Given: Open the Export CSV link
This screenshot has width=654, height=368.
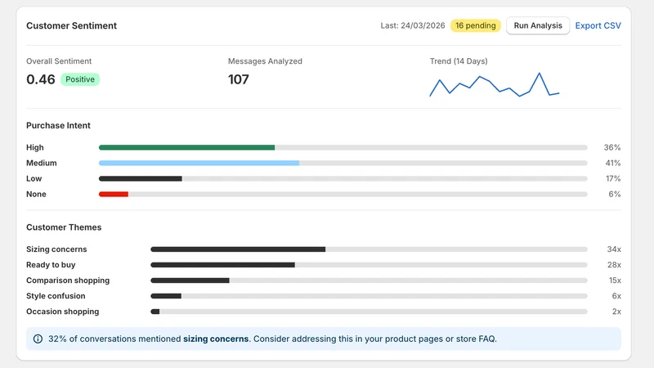Looking at the screenshot, I should click(x=598, y=25).
